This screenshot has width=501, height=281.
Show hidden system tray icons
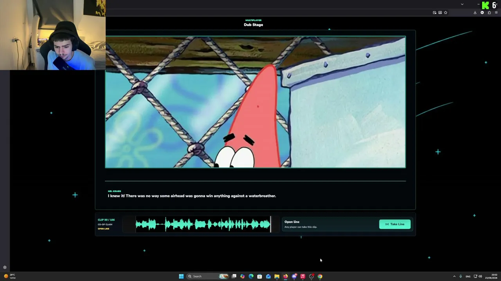coord(454,276)
